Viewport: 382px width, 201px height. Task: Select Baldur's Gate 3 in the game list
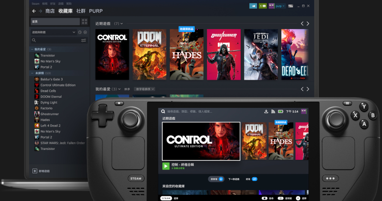[x=52, y=79]
